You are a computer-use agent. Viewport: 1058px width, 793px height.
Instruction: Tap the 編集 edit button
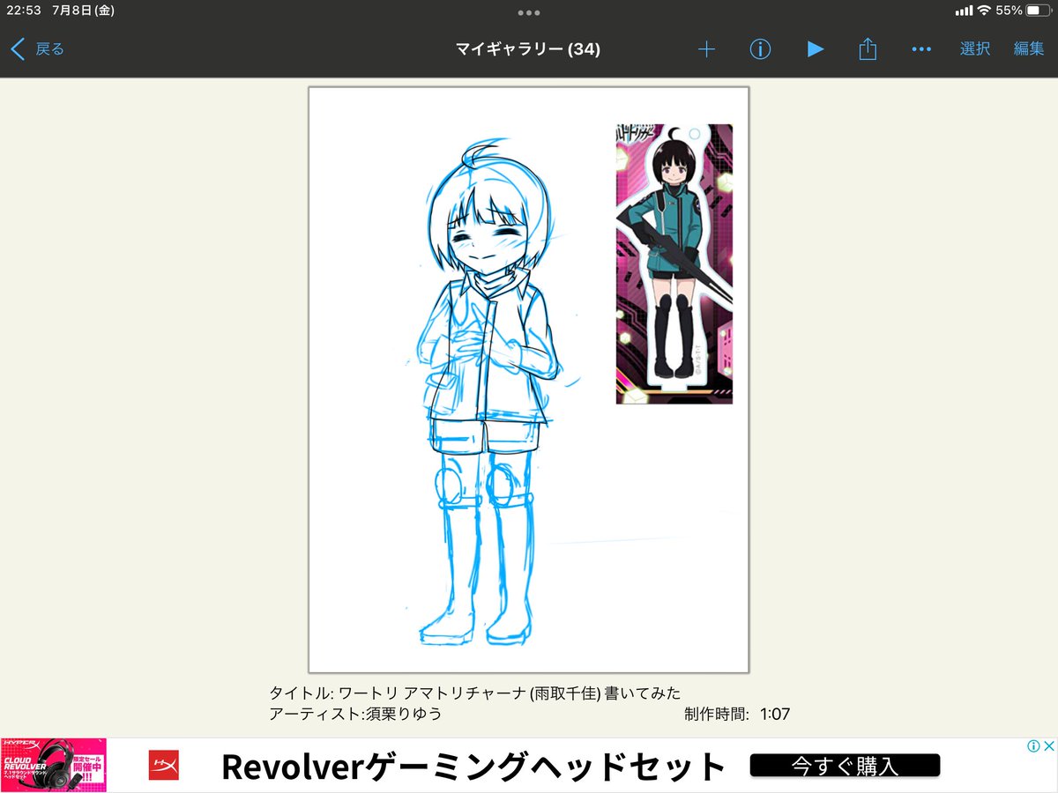pyautogui.click(x=1029, y=49)
